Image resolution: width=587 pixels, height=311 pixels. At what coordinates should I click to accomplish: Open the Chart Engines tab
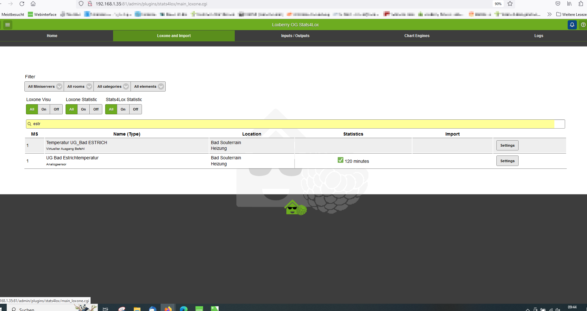pyautogui.click(x=417, y=36)
